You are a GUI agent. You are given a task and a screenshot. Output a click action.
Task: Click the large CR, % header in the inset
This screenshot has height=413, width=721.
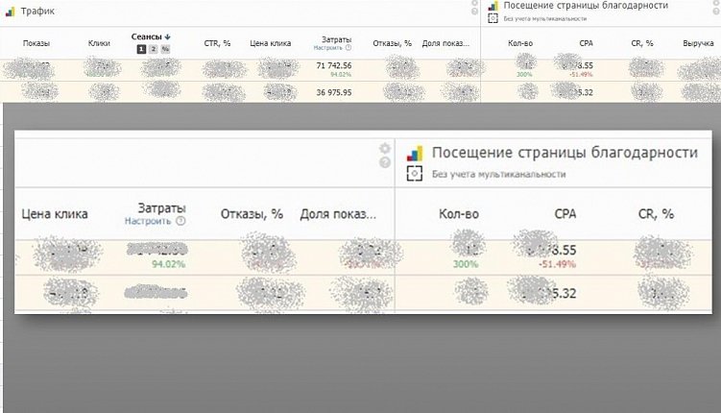(x=656, y=214)
